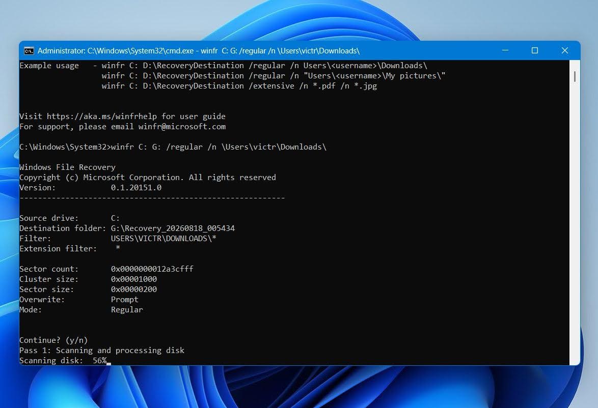Click the sector size '0x00000200'
This screenshot has height=408, width=598.
tap(134, 289)
